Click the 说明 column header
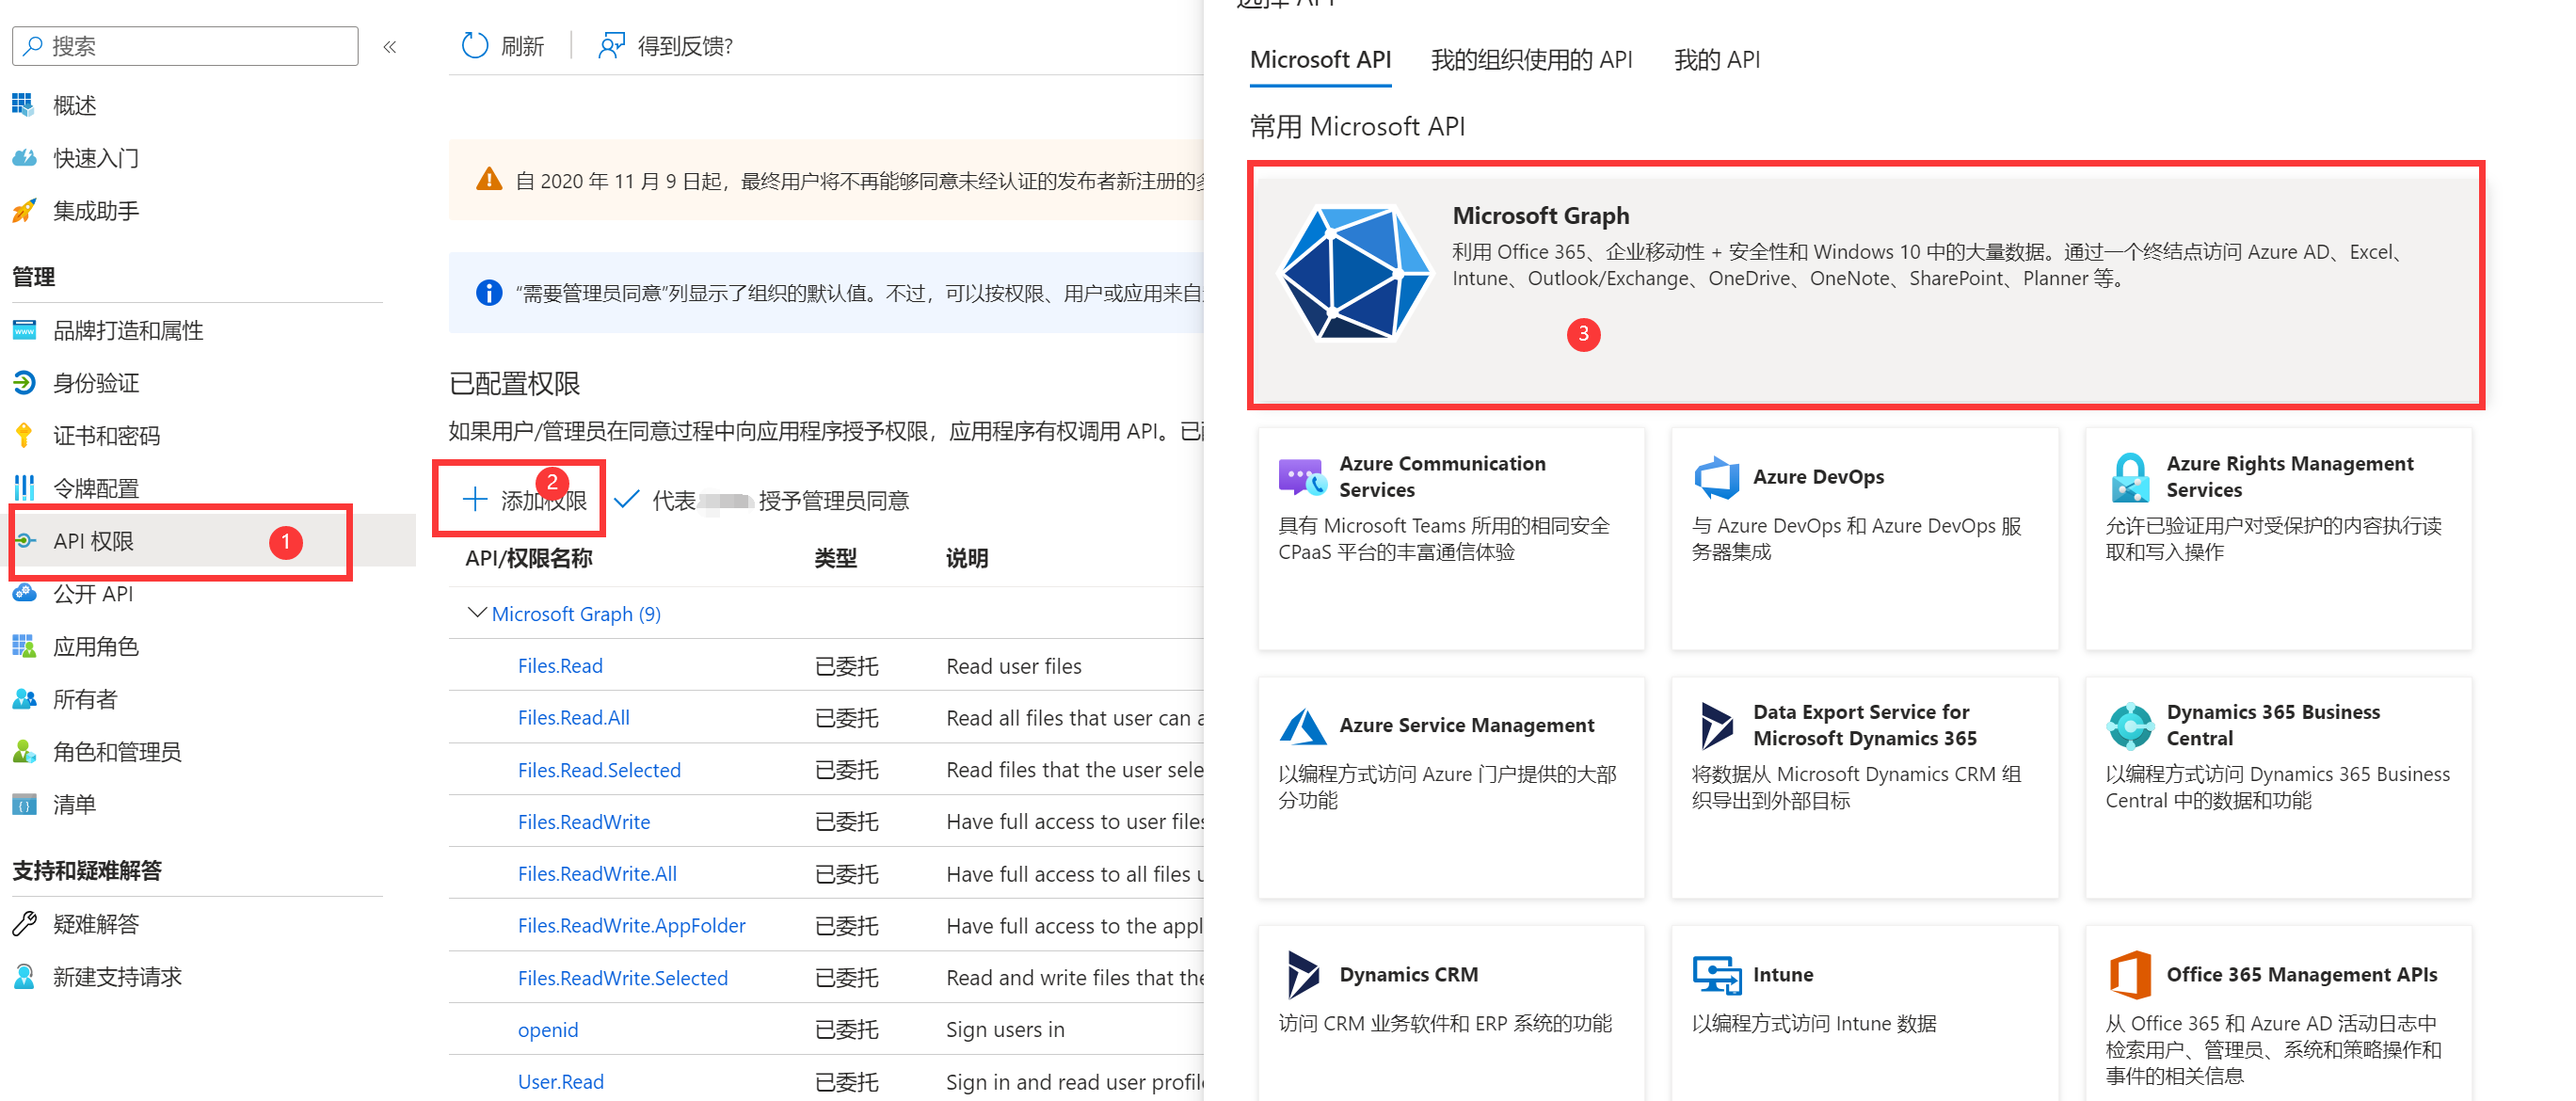Viewport: 2576px width, 1101px height. click(x=967, y=558)
